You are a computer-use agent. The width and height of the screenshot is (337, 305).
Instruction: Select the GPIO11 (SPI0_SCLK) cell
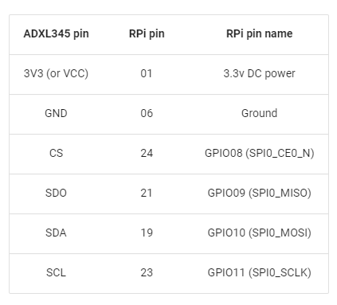pos(259,272)
